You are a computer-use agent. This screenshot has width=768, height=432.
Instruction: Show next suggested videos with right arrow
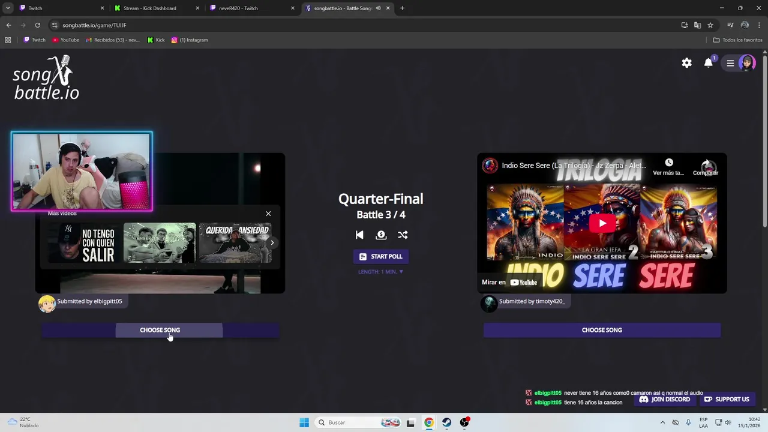pos(272,243)
